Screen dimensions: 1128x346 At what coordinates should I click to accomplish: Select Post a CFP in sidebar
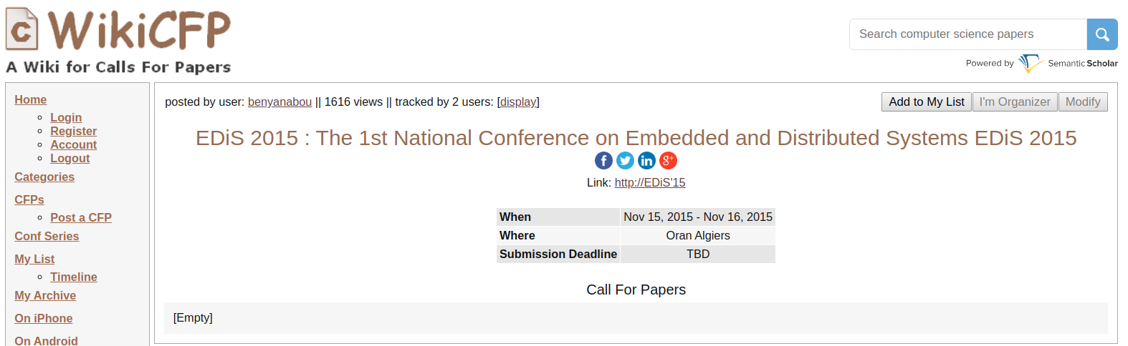(x=81, y=218)
